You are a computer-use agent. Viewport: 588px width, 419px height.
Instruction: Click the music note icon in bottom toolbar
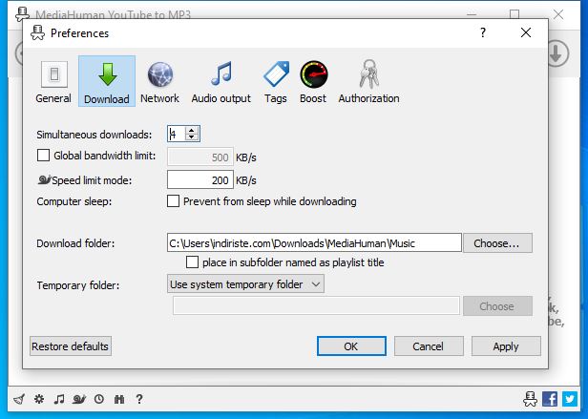59,399
